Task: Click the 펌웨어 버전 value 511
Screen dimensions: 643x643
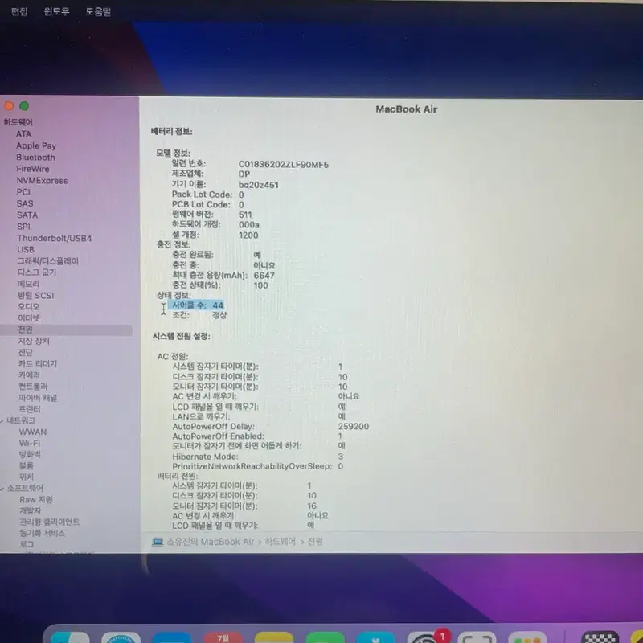Action: [245, 215]
